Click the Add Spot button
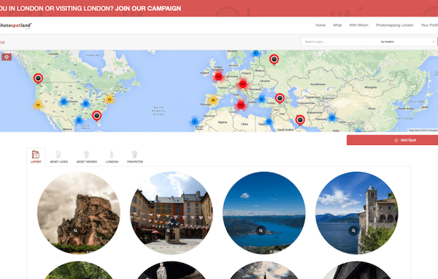The width and height of the screenshot is (438, 279). pos(392,140)
